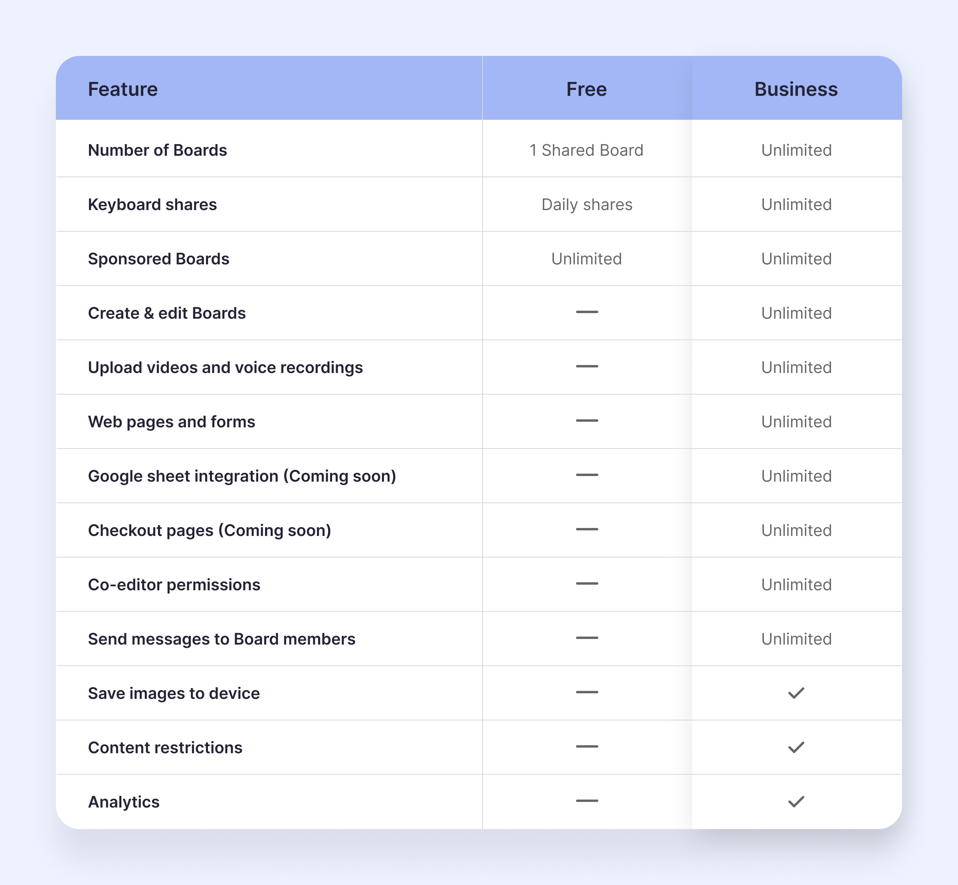Click the Free dash for Upload videos and voice recordings
The image size is (958, 885).
coord(587,366)
